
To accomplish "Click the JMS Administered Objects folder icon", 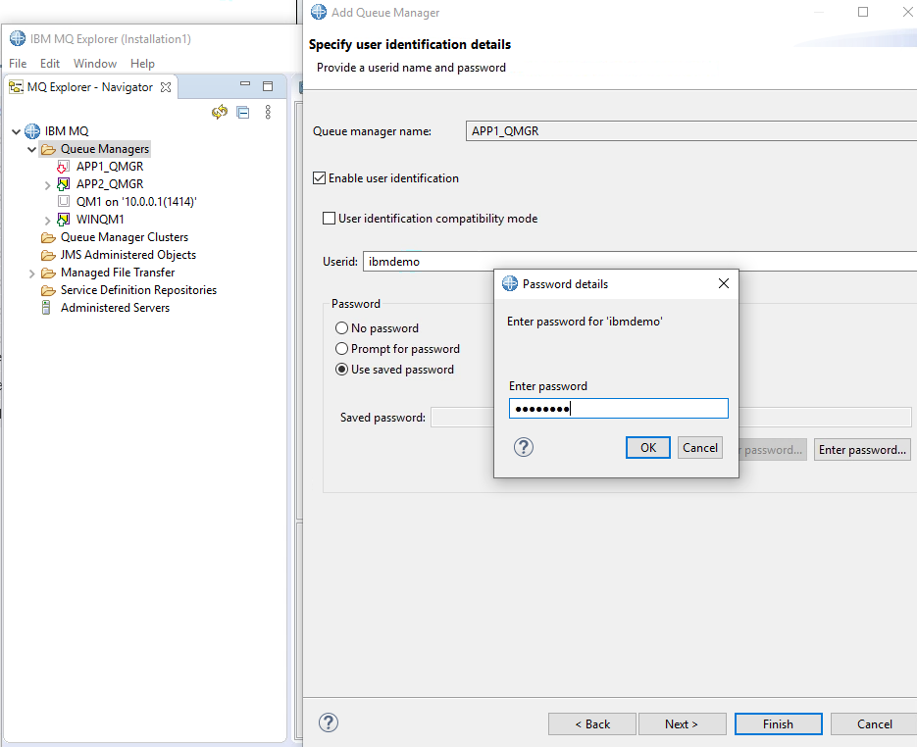I will pyautogui.click(x=48, y=256).
